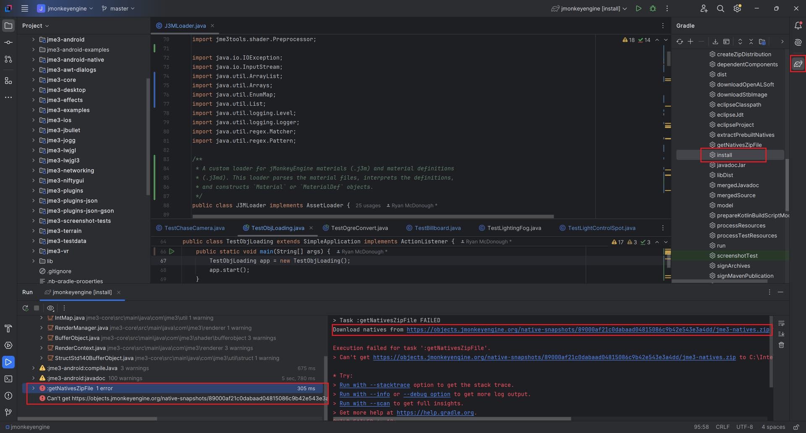Switch to TestChaseCamera.java tab
806x433 pixels.
point(190,228)
